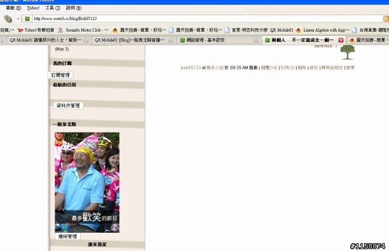Screen dimensions: 389x251
Task: Open the 首頁-明志科技大學 bookmark
Action: tap(246, 30)
